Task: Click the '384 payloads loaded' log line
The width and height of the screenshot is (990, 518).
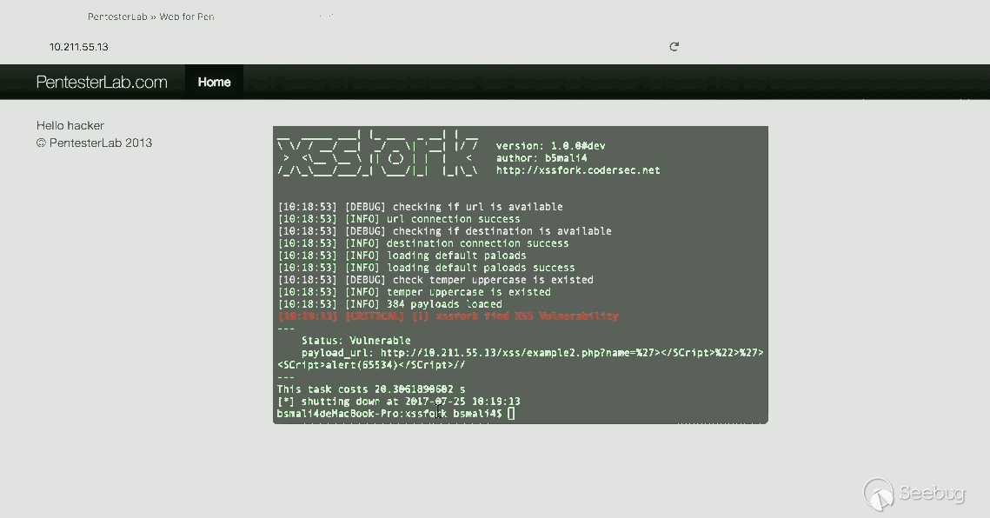Action: pyautogui.click(x=389, y=304)
